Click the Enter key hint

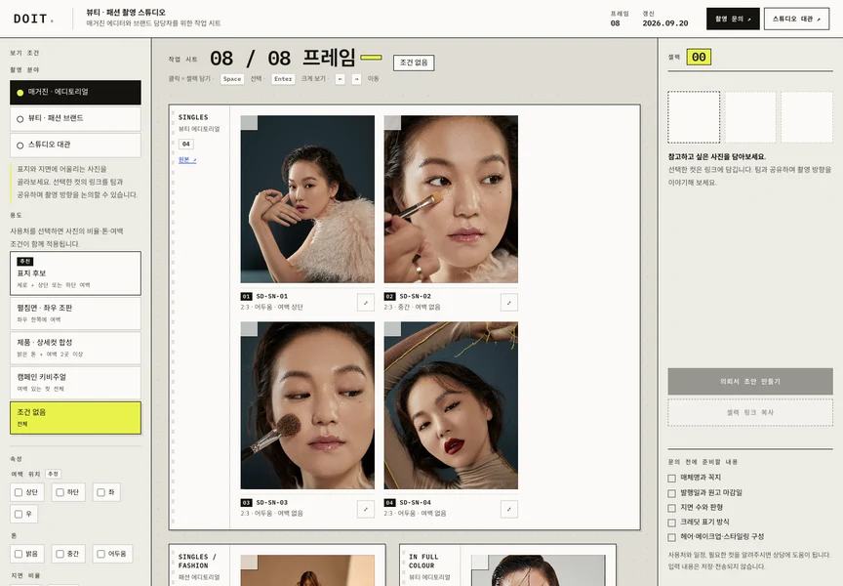coord(283,79)
